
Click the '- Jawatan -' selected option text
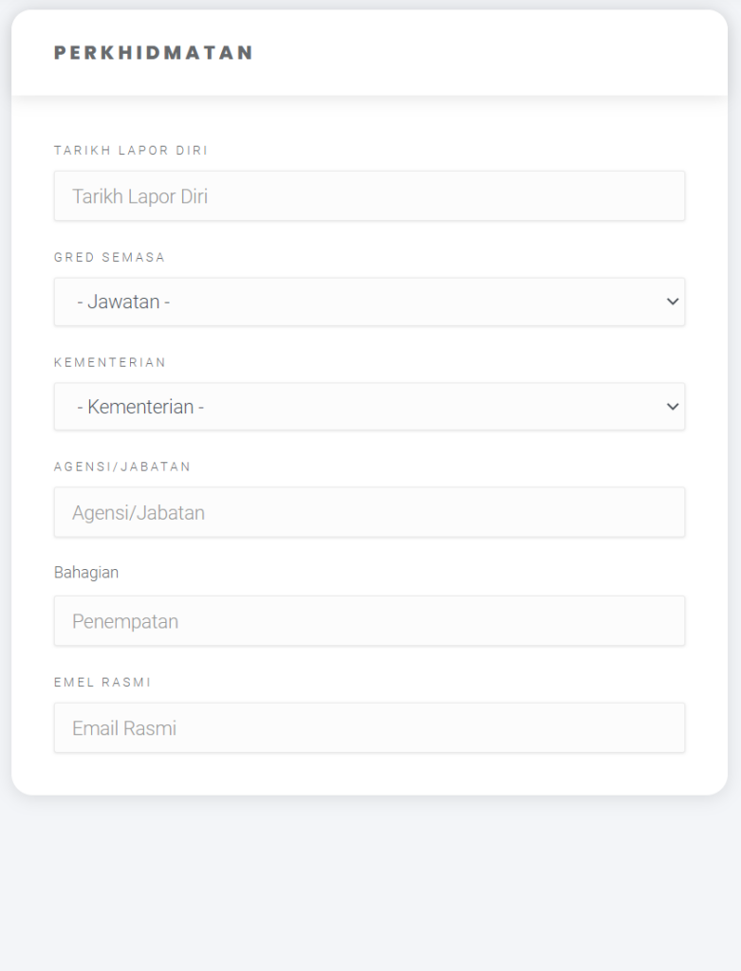[x=123, y=302]
